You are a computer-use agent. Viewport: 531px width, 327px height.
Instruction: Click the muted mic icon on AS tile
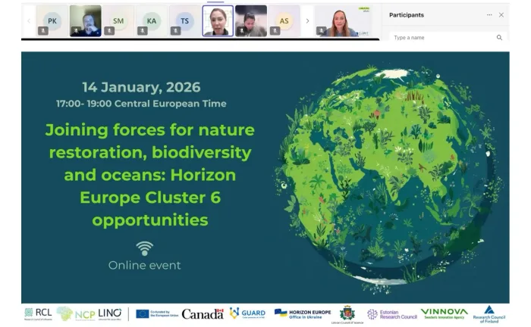(275, 31)
